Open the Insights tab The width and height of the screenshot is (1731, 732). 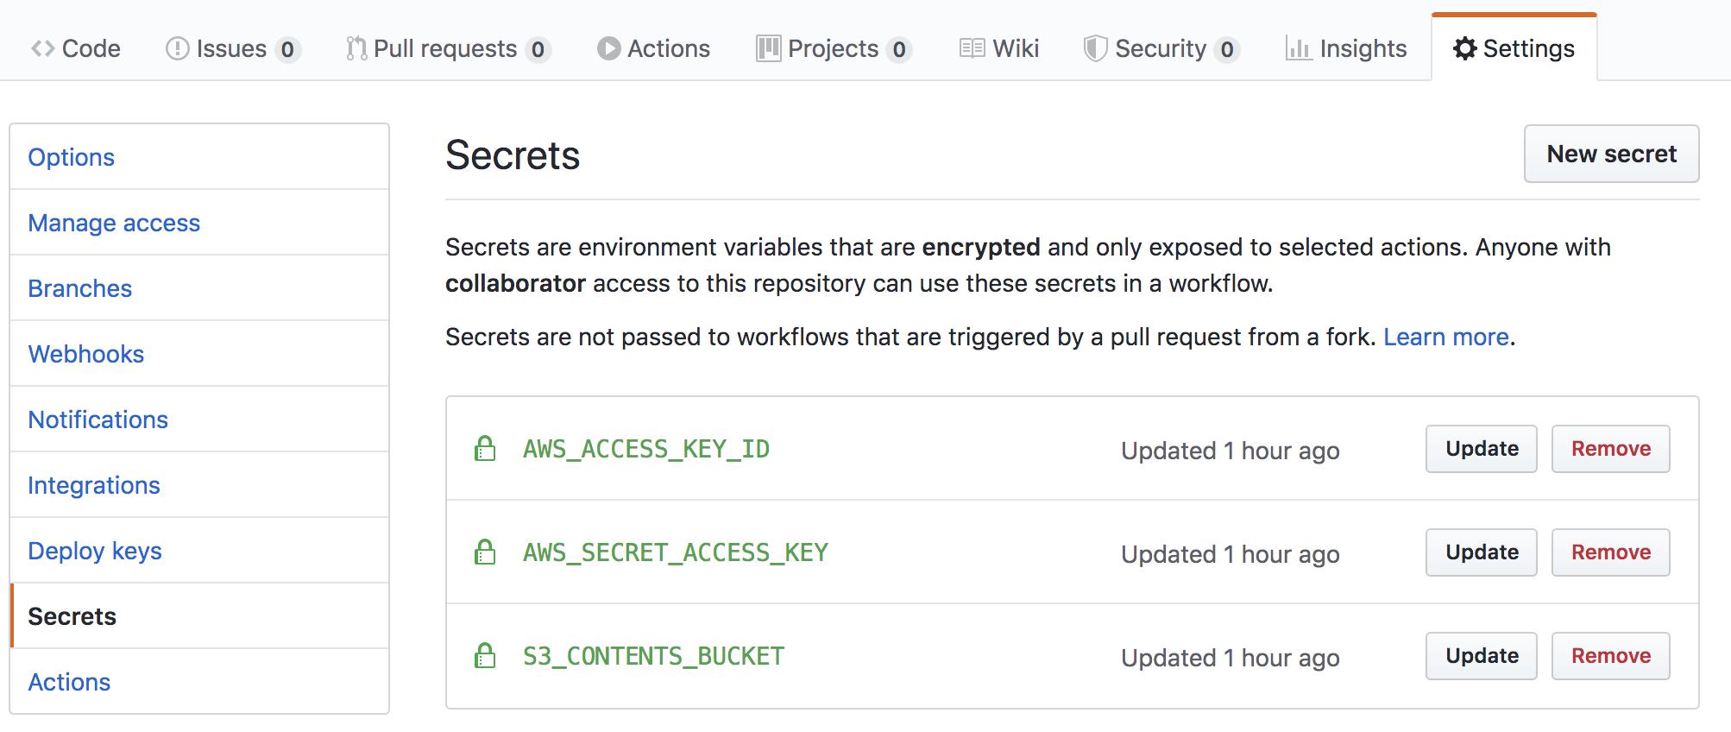tap(1346, 49)
